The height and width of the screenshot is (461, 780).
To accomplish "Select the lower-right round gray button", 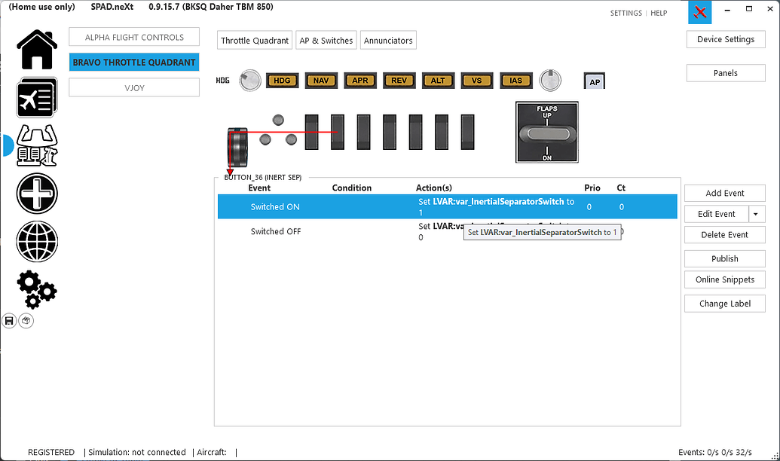I will tap(291, 139).
